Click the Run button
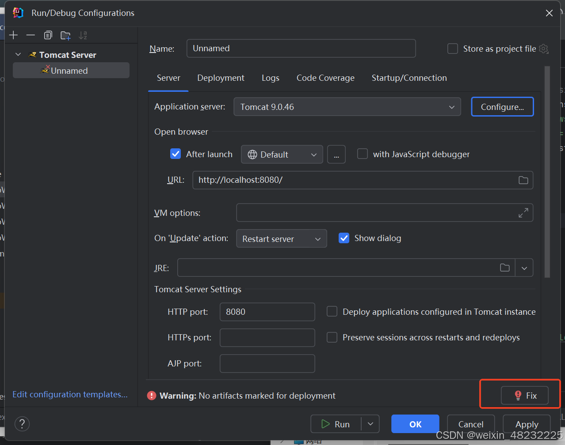Screen dimensions: 565x445 click(x=336, y=424)
